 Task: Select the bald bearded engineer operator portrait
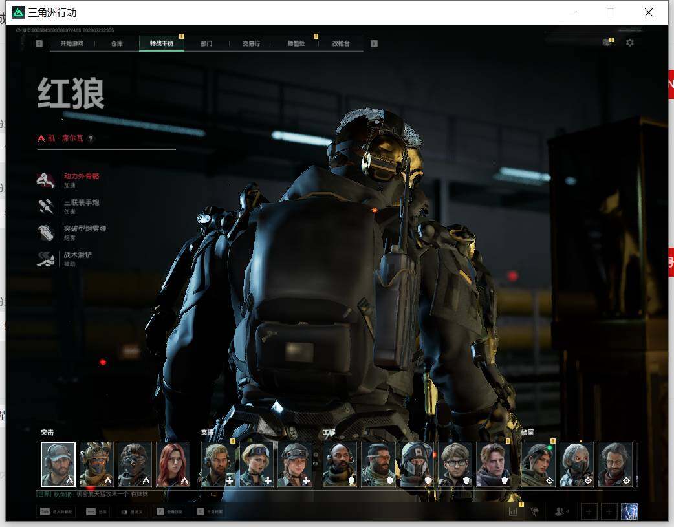point(340,464)
